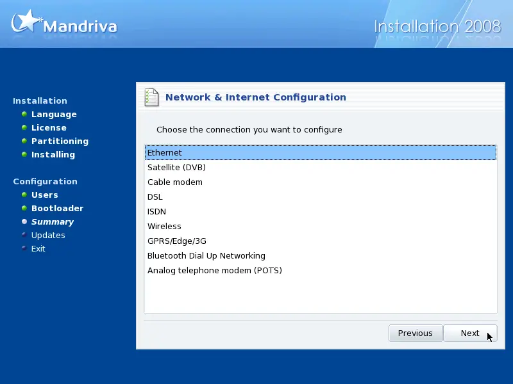Go back with Previous button

coord(416,333)
